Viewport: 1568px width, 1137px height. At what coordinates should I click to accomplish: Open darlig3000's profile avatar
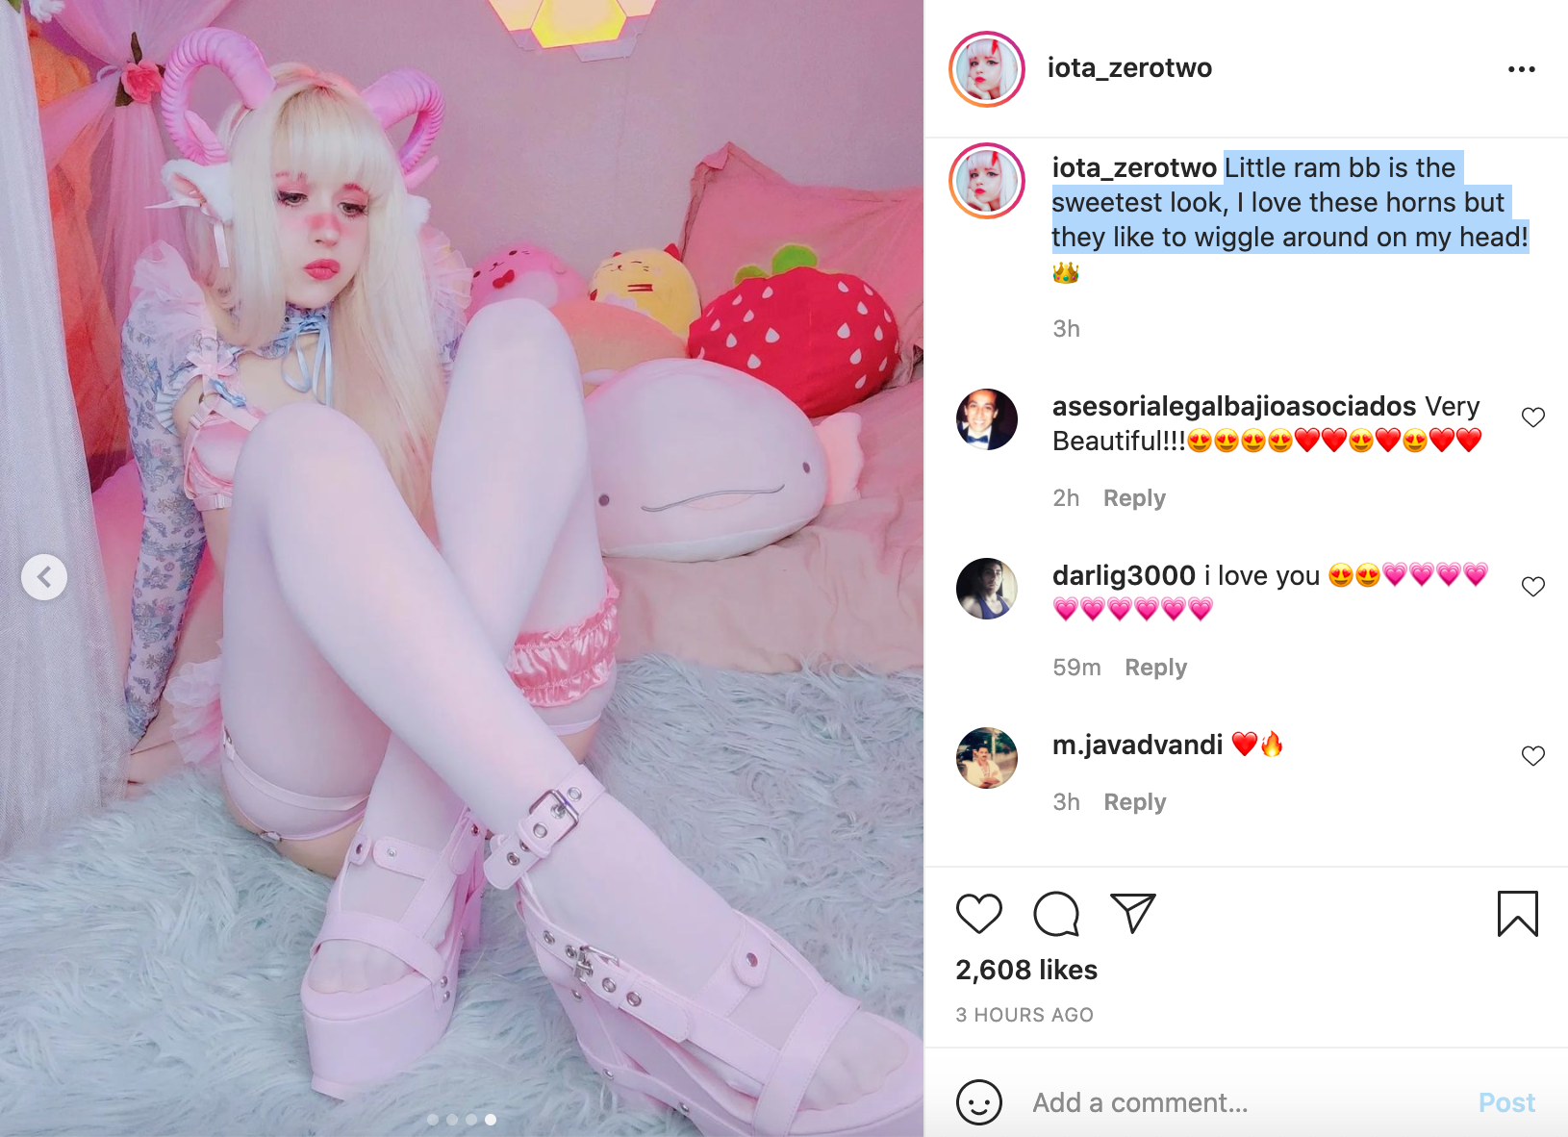[x=987, y=589]
